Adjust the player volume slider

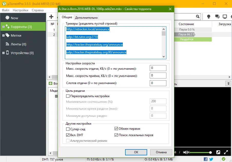[x=200, y=152]
